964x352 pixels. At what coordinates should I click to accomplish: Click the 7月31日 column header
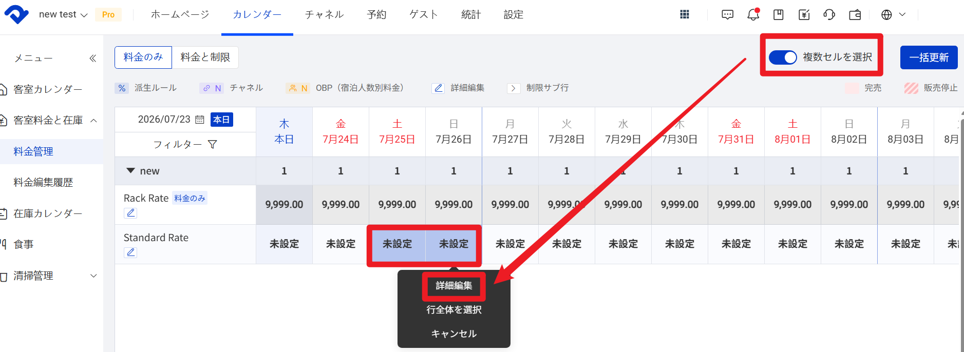pos(736,132)
